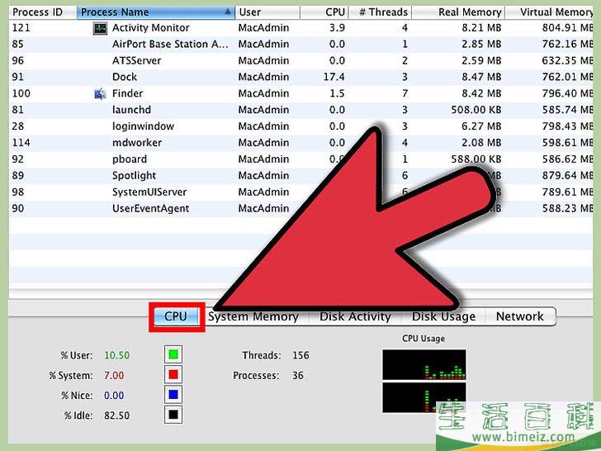The image size is (601, 451).
Task: Select the UserEventAgent process row
Action: coord(300,209)
